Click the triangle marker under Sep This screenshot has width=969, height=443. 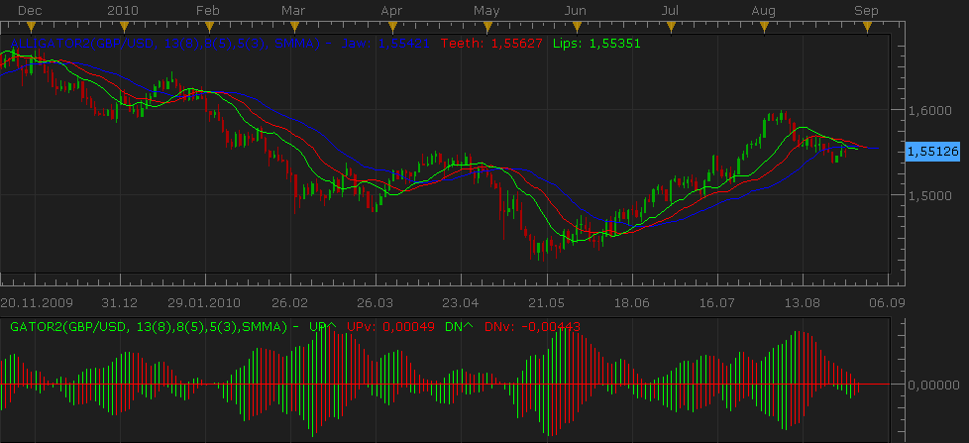click(x=867, y=27)
